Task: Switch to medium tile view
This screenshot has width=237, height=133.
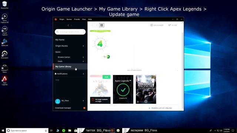Action: [97, 25]
